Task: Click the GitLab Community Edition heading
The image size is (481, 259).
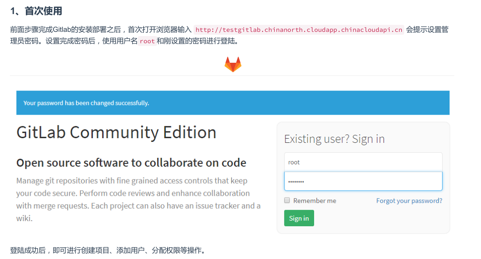Action: coord(116,133)
